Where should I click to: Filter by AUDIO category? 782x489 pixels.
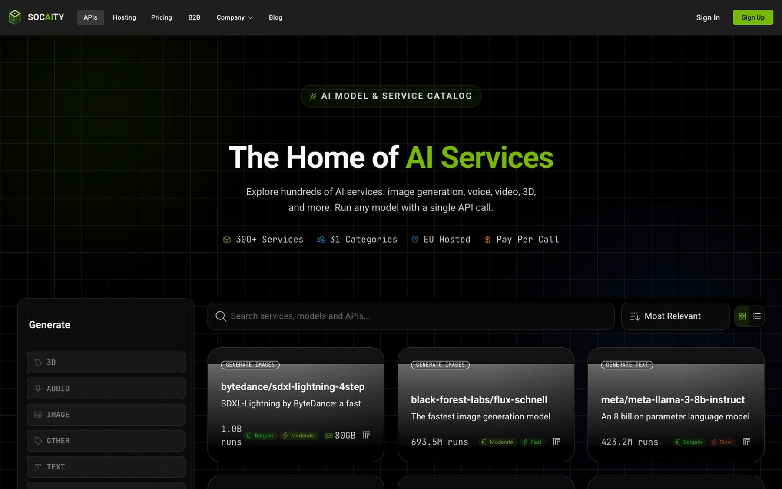pos(106,389)
